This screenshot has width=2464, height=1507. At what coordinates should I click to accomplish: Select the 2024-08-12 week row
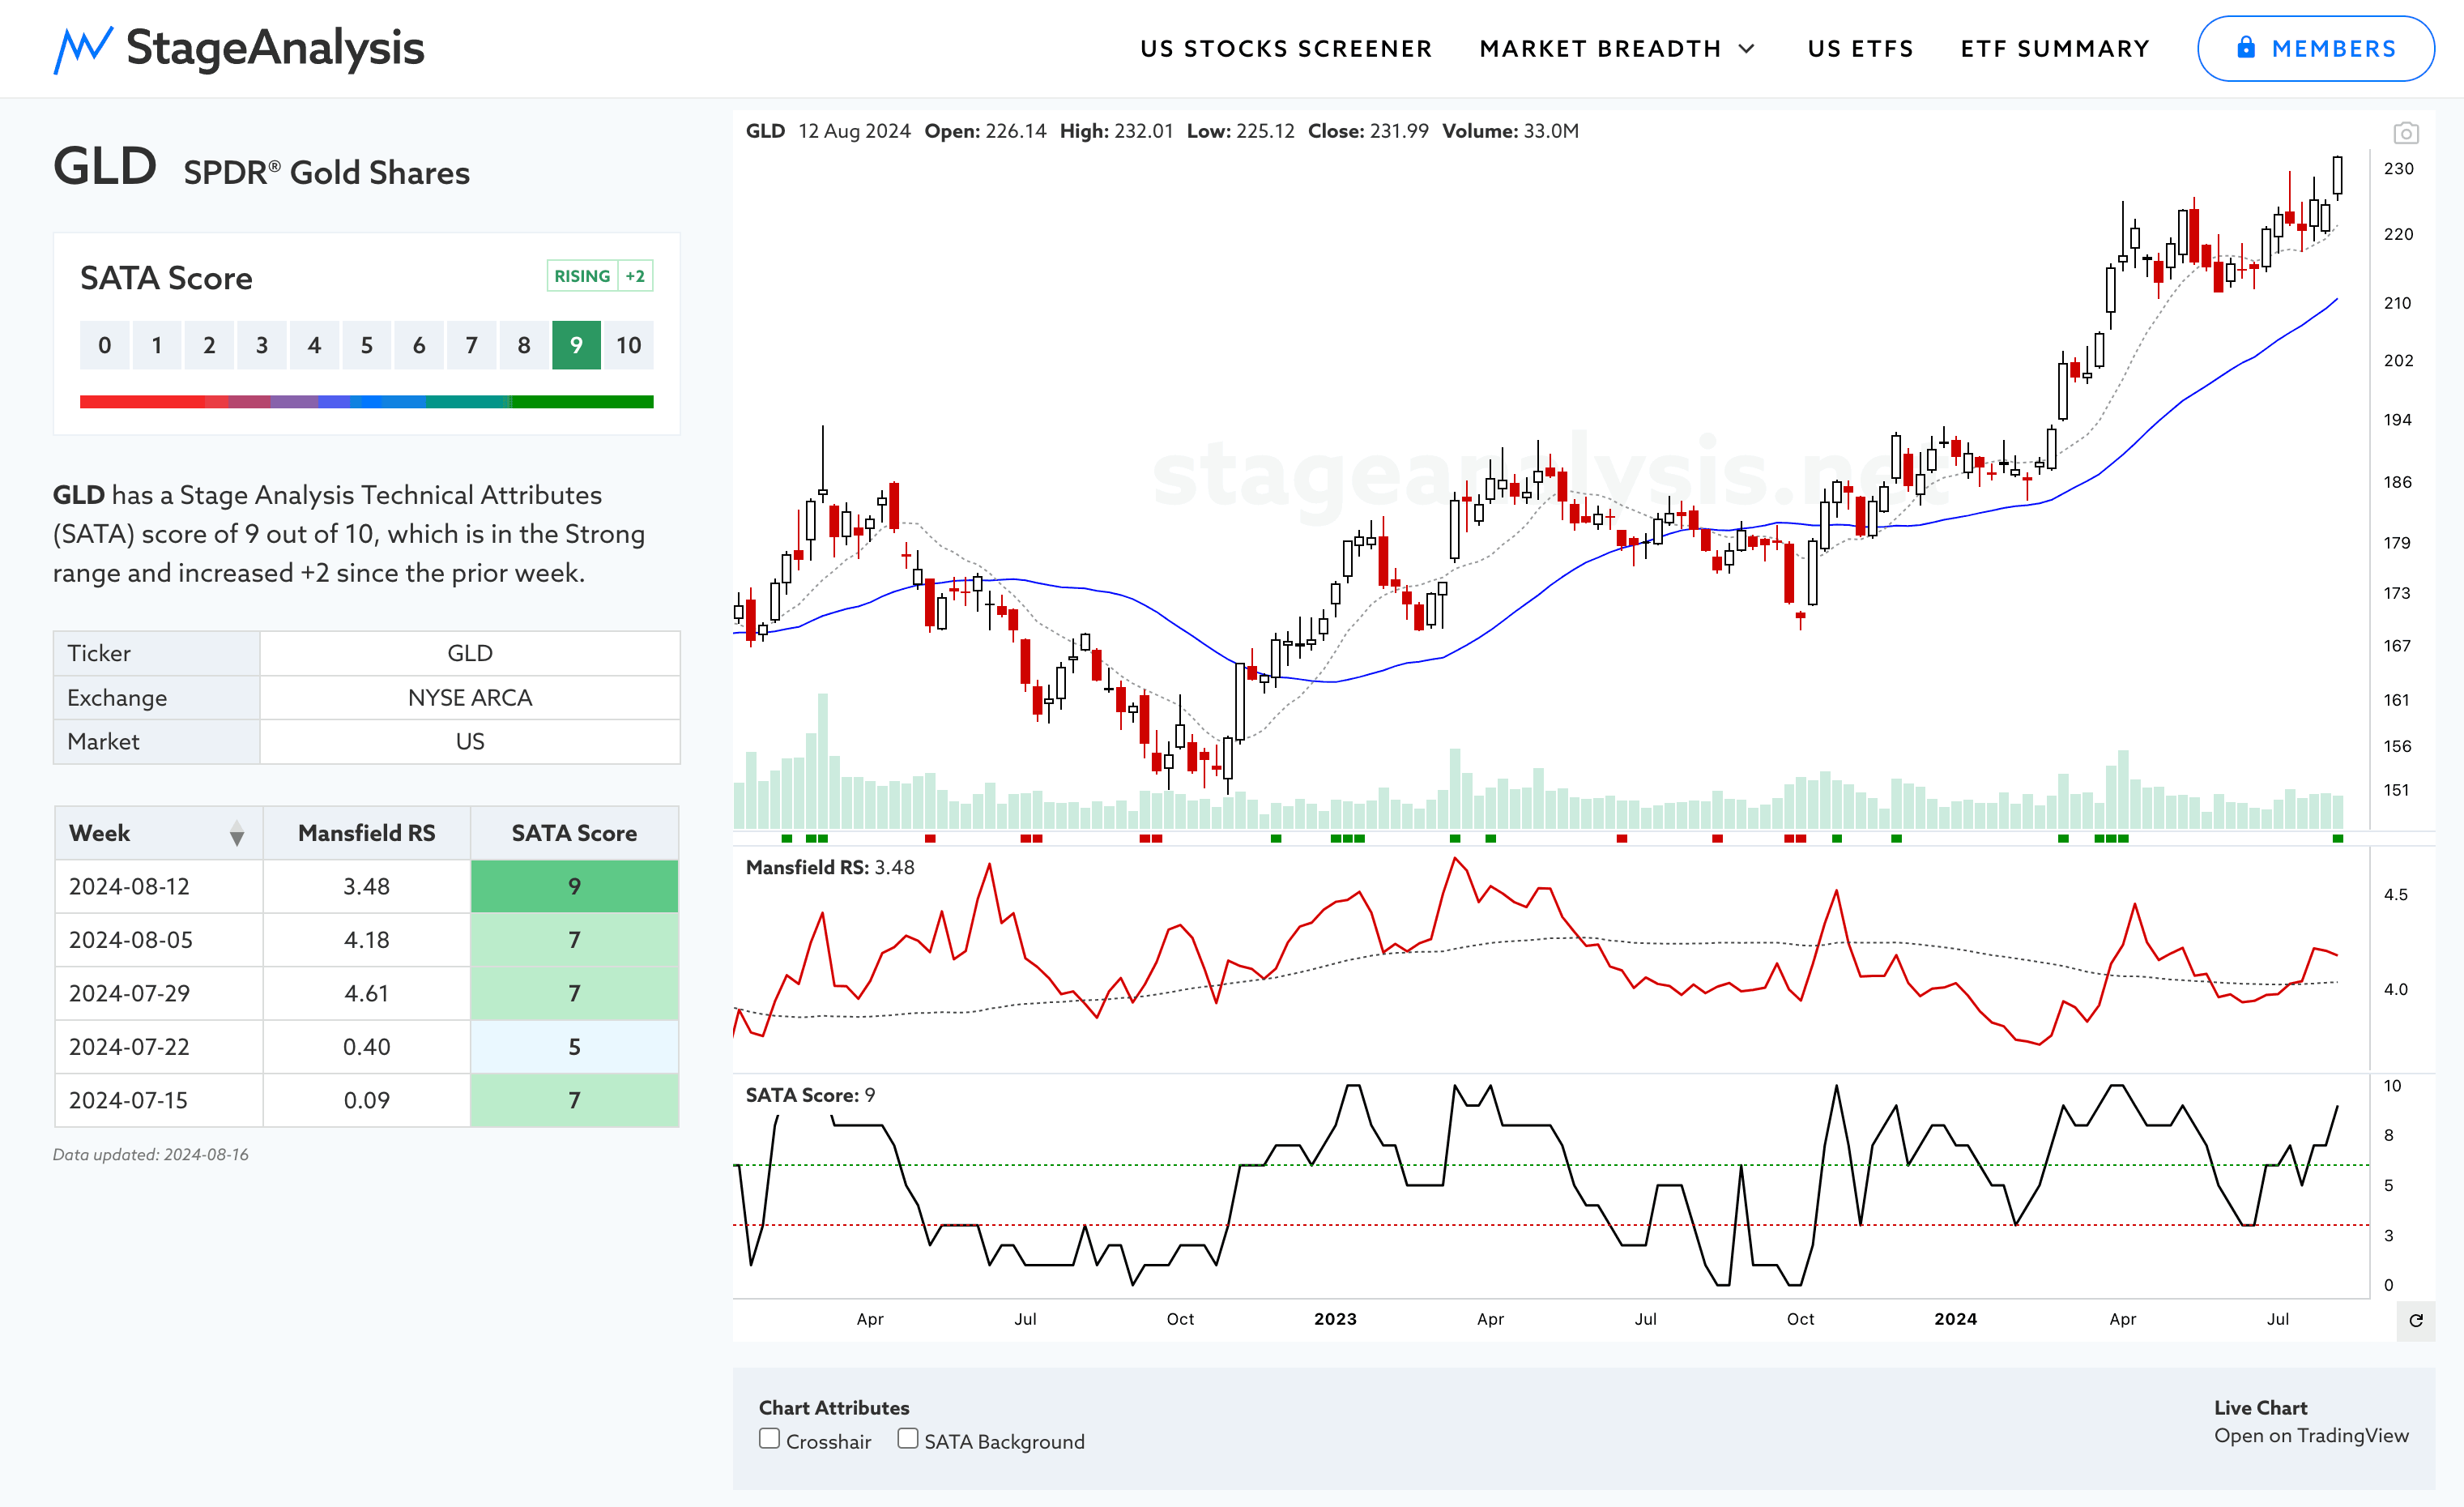click(x=366, y=886)
